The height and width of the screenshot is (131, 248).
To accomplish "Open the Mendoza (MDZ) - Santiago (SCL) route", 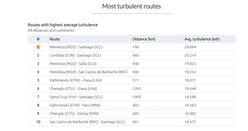I will [x=76, y=47].
